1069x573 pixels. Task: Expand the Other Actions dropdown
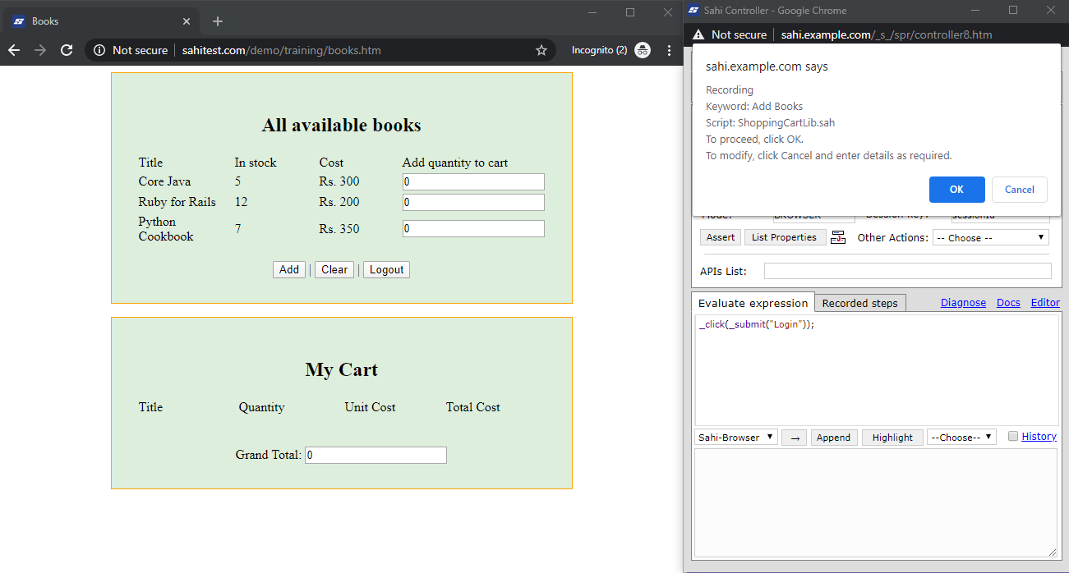pos(991,237)
